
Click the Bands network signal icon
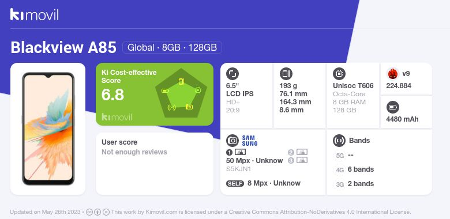[339, 141]
